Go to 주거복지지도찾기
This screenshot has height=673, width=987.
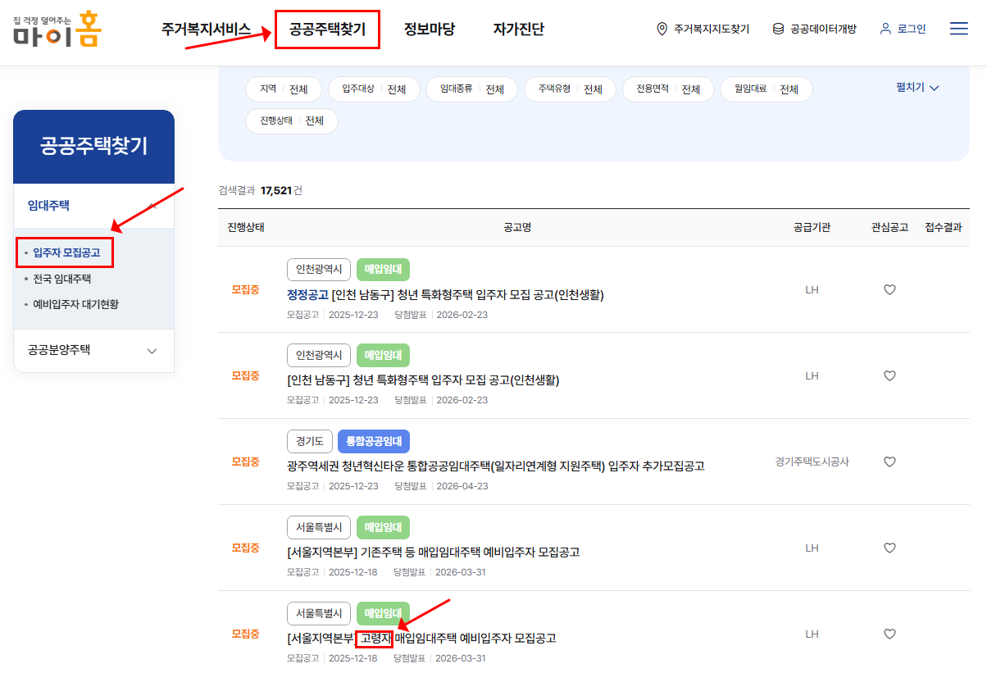[x=712, y=29]
